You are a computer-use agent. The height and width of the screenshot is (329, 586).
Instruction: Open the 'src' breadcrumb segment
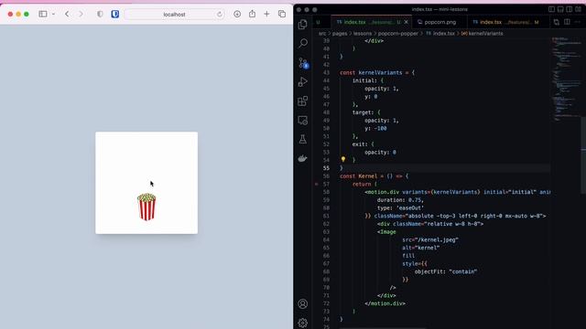[322, 34]
